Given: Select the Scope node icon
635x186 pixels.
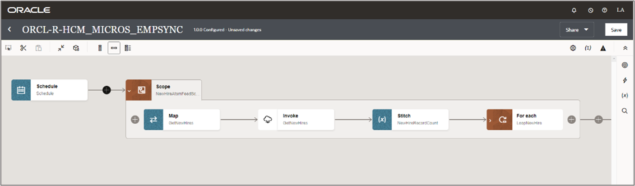Looking at the screenshot, I should (141, 90).
